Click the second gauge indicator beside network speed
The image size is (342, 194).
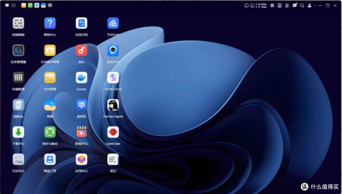click(252, 6)
